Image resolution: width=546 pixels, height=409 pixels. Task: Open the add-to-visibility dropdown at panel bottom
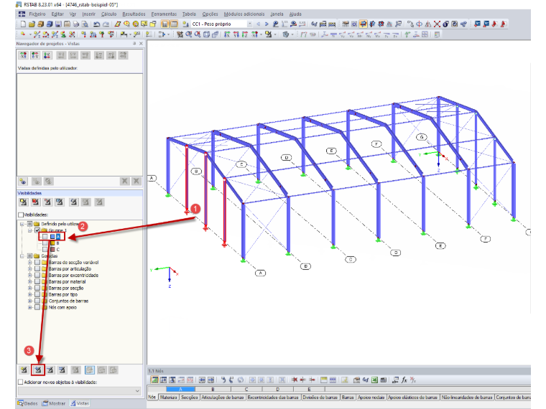tap(136, 390)
